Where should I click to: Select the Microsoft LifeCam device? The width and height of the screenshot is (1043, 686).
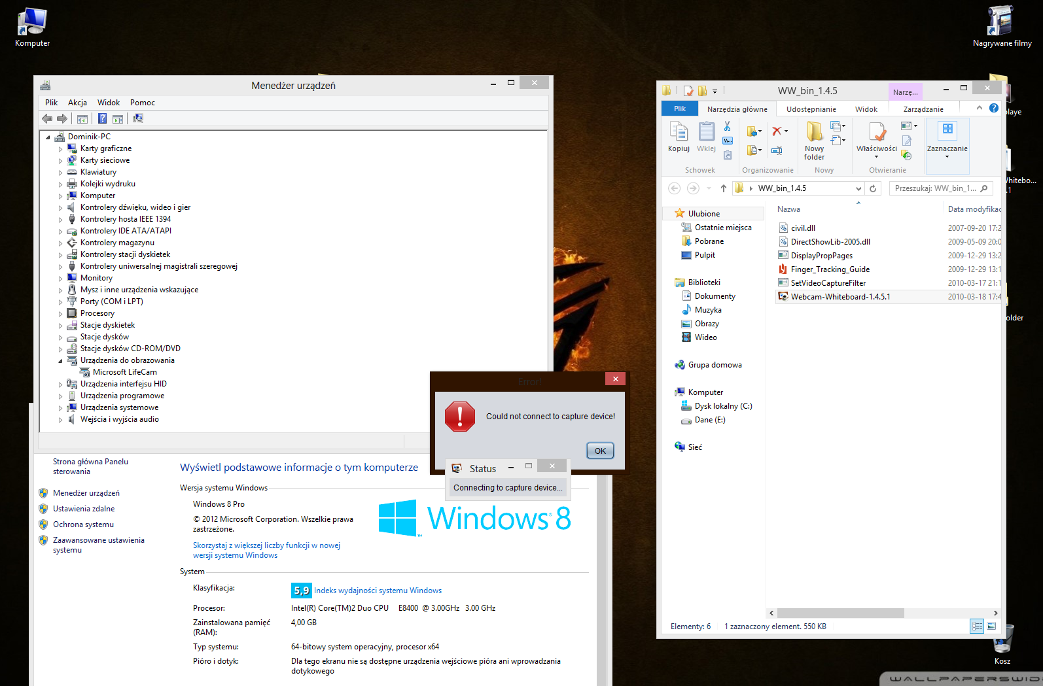(x=125, y=372)
